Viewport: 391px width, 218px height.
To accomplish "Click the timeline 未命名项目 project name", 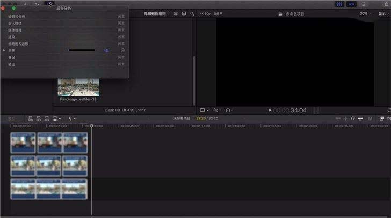I will pyautogui.click(x=182, y=118).
